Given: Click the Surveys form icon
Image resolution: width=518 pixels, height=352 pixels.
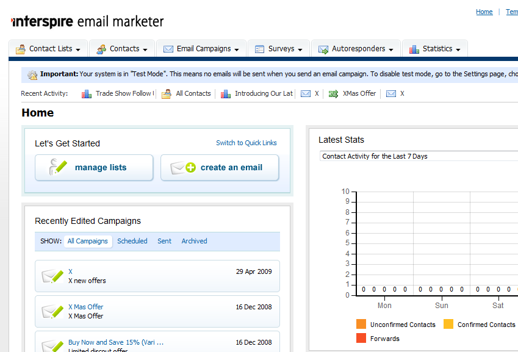Looking at the screenshot, I should (260, 49).
